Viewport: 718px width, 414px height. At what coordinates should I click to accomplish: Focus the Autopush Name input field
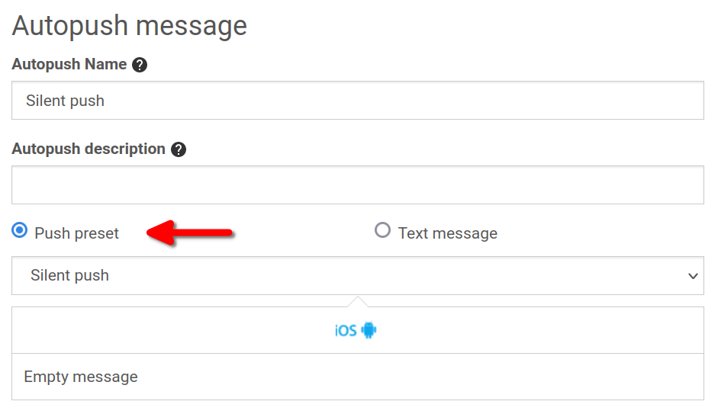coord(358,101)
